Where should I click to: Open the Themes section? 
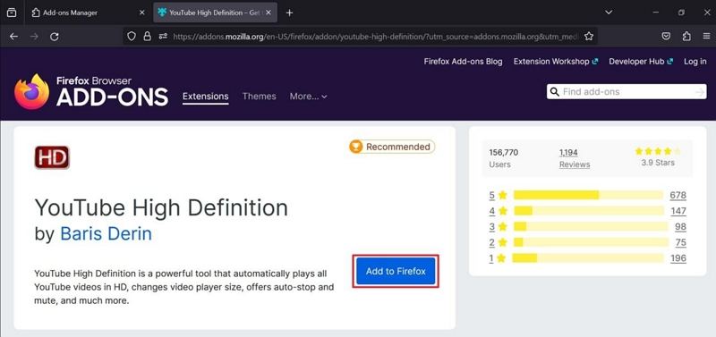click(260, 97)
